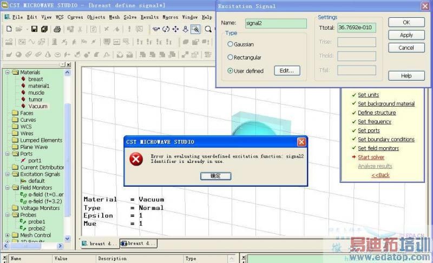Click the Save All stacked disks icon
The height and width of the screenshot is (263, 433).
click(44, 29)
